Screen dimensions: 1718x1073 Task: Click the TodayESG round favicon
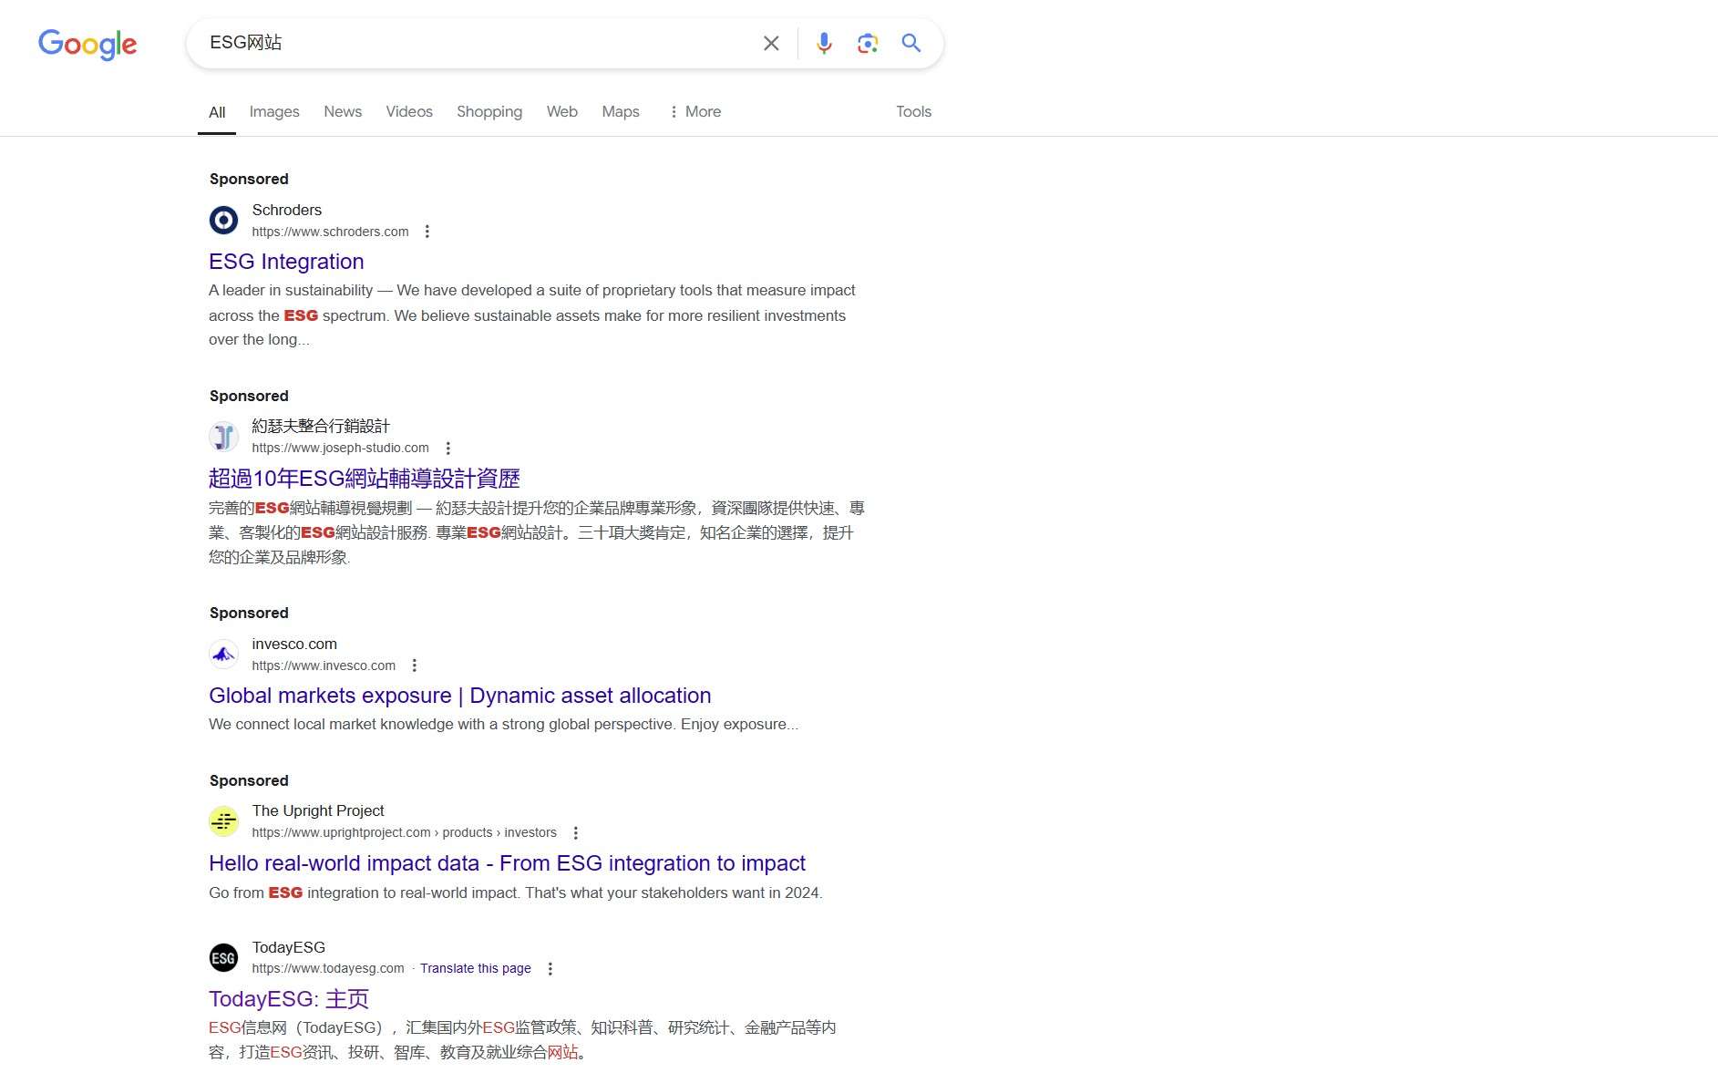click(x=223, y=958)
